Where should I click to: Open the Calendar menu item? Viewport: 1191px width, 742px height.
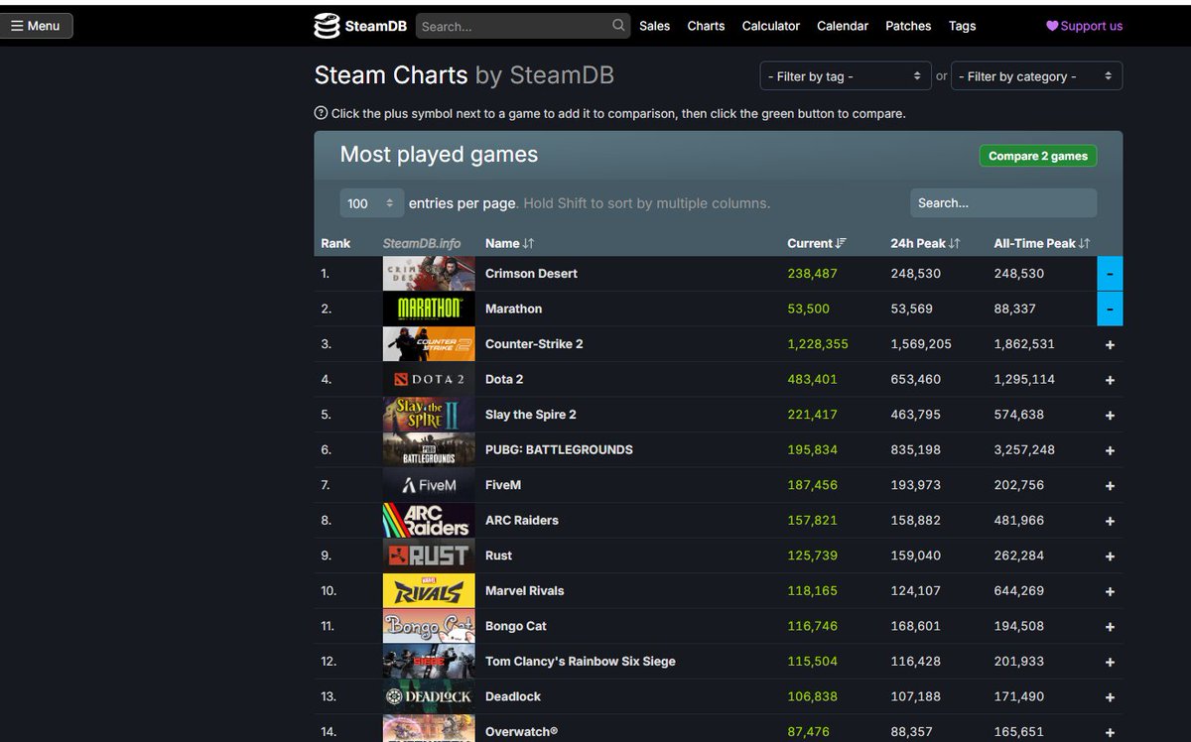click(843, 26)
